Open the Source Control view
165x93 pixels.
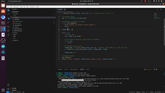(8, 18)
